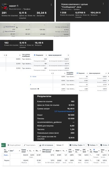Viewport: 109px width, 193px height.
Task: Click the макет 1 campaign thumbnail
Action: point(4,7)
